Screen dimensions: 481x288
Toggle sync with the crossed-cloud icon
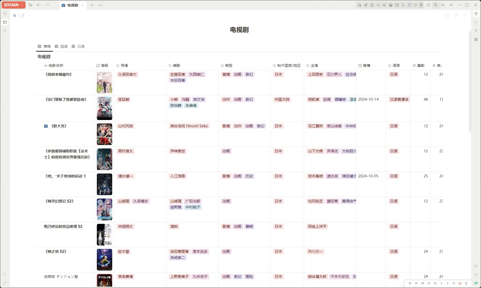pyautogui.click(x=31, y=5)
